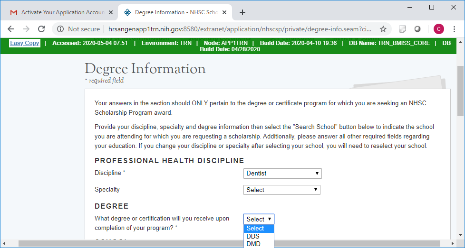The image size is (465, 248).
Task: Open a new browser tab
Action: (242, 12)
